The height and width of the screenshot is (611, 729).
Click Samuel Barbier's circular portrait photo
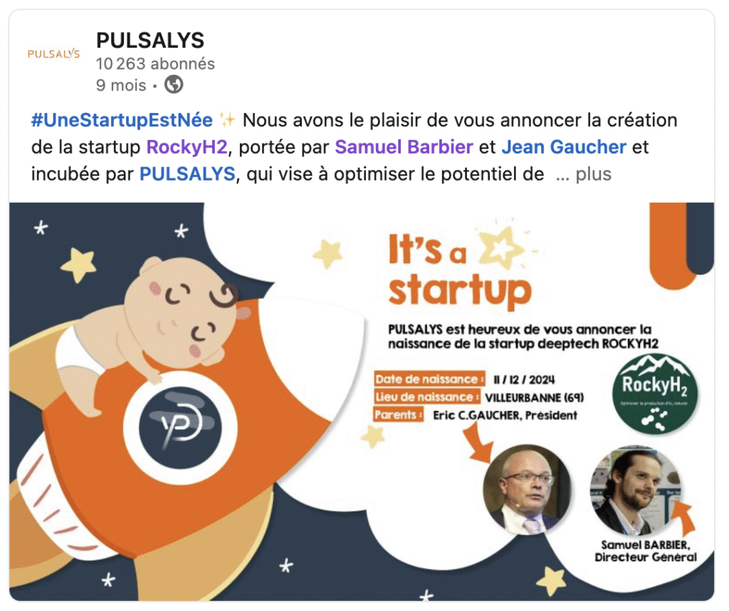636,491
